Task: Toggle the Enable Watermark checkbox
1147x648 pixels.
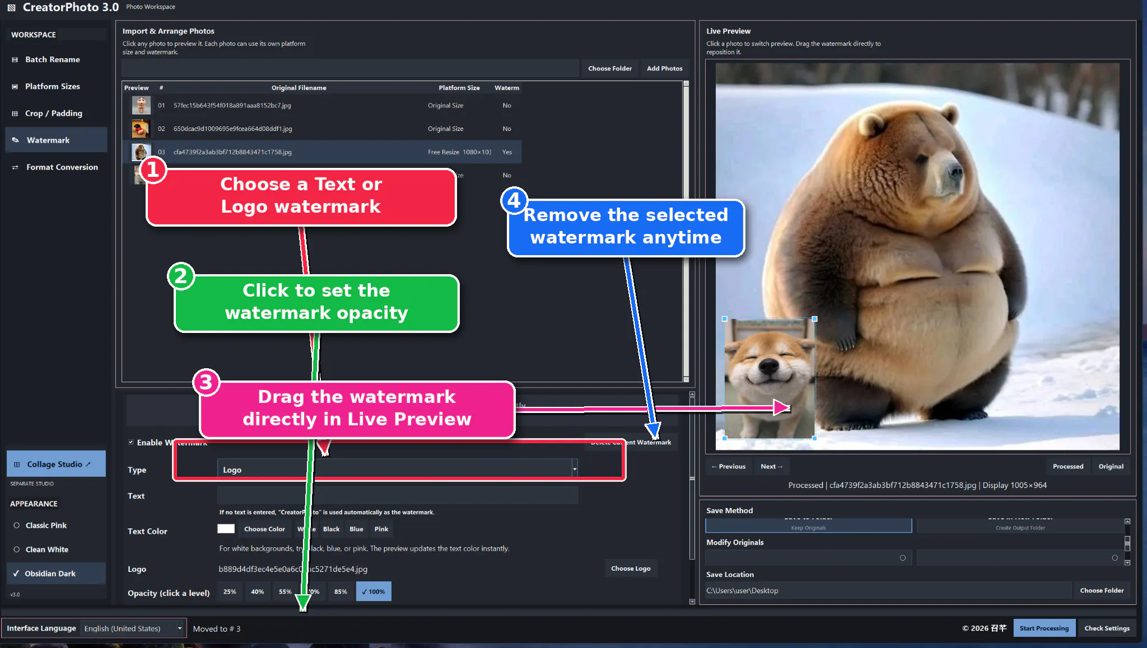Action: pyautogui.click(x=131, y=442)
